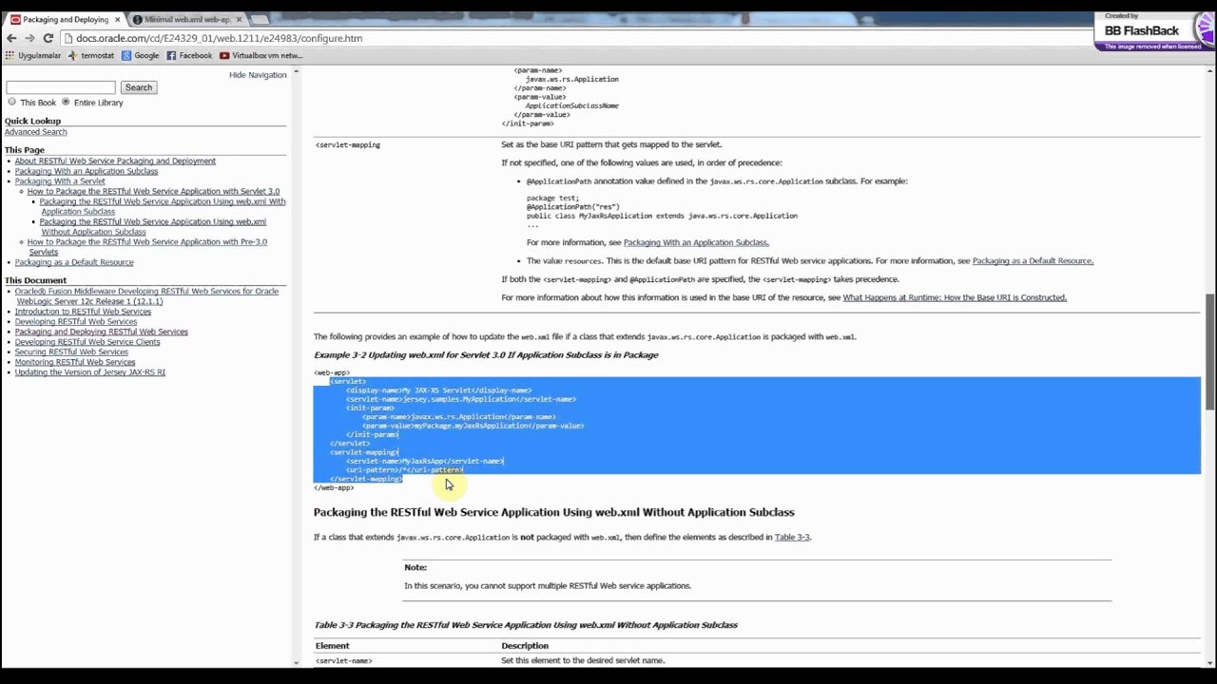Click the page's vertical scrollbar thumb
The width and height of the screenshot is (1217, 684).
[x=1210, y=351]
